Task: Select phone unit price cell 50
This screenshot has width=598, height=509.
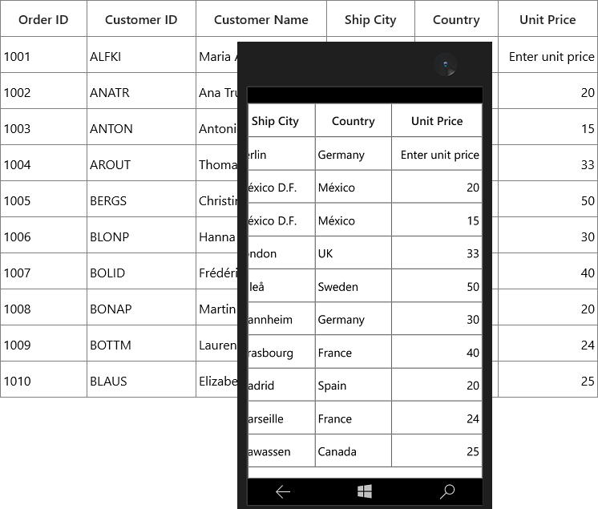Action: point(437,285)
